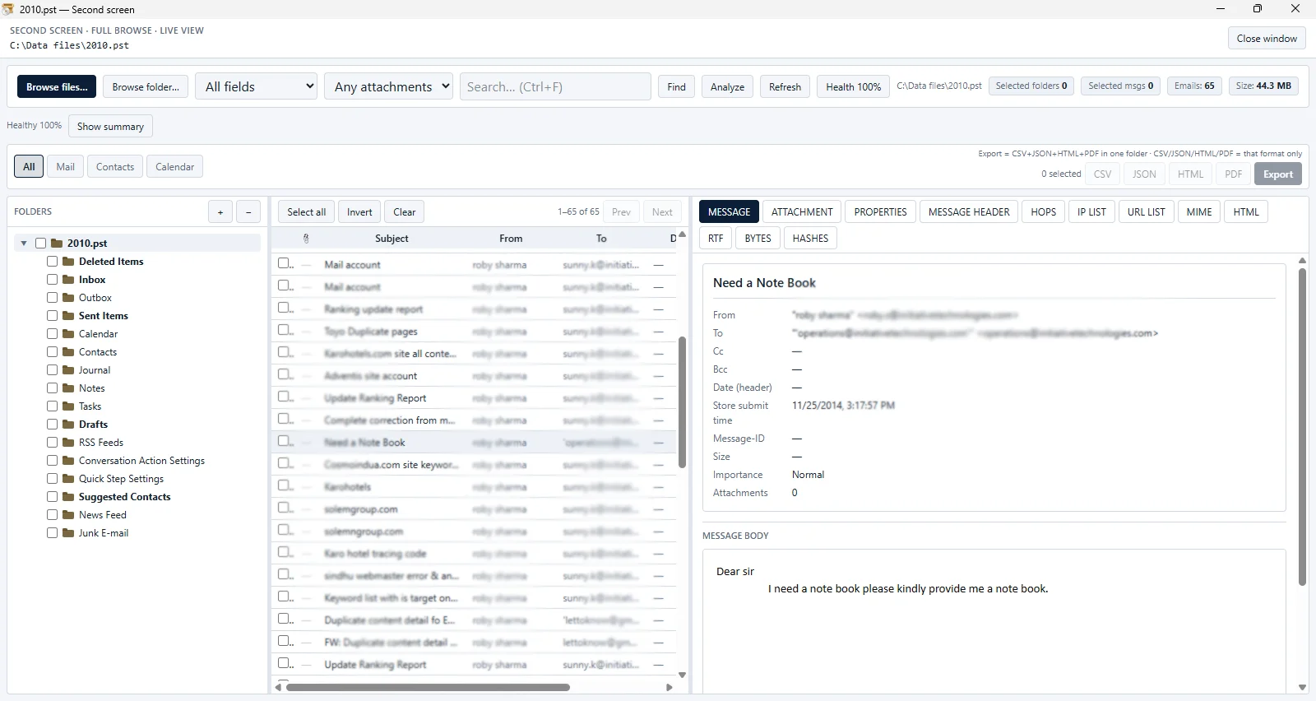
Task: Open the 'Ranking update report' message row
Action: click(474, 309)
